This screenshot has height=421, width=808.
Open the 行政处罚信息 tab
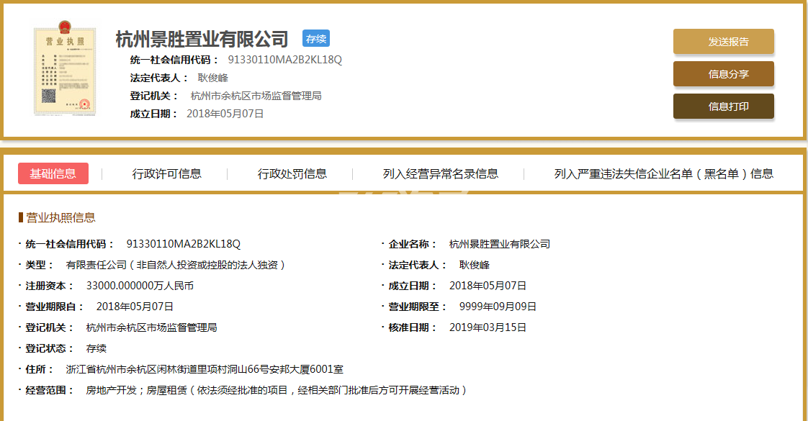[292, 174]
